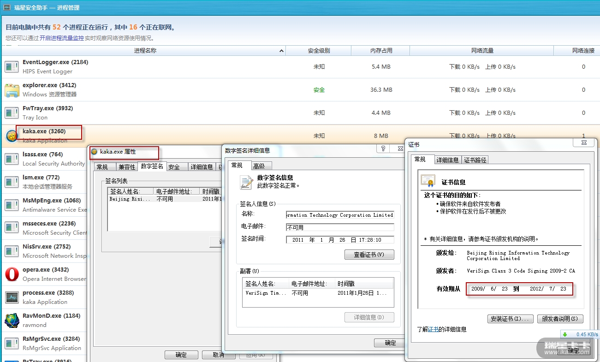Click the help question mark in 数字签名详细信息
600x362 pixels.
tap(383, 148)
